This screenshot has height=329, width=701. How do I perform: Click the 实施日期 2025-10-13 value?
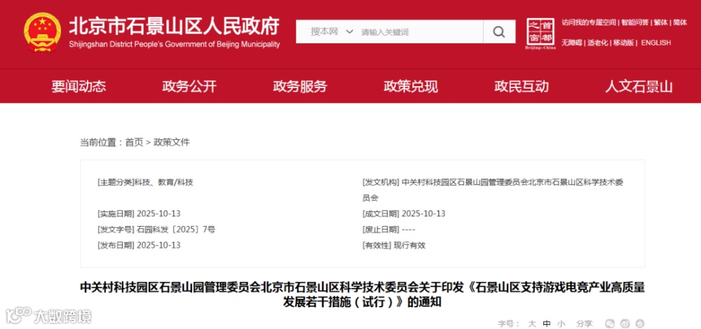click(x=158, y=213)
